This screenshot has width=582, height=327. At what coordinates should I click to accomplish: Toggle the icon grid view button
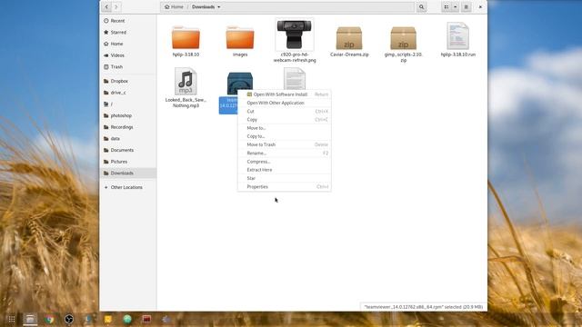pos(447,7)
